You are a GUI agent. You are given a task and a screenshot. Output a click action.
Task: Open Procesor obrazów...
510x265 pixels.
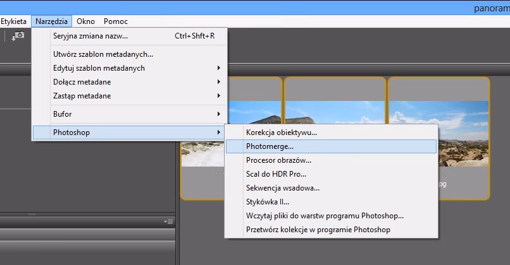click(x=331, y=160)
